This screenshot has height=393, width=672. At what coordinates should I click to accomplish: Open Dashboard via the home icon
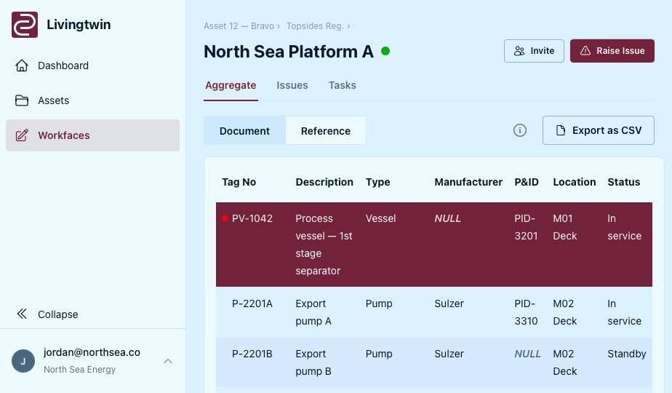22,65
